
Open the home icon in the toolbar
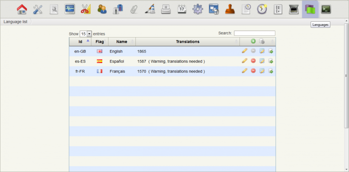click(22, 10)
